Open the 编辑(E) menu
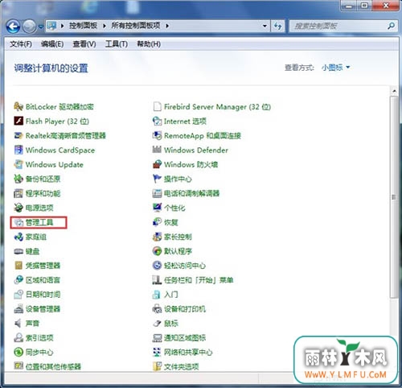402x388 pixels. tap(52, 44)
